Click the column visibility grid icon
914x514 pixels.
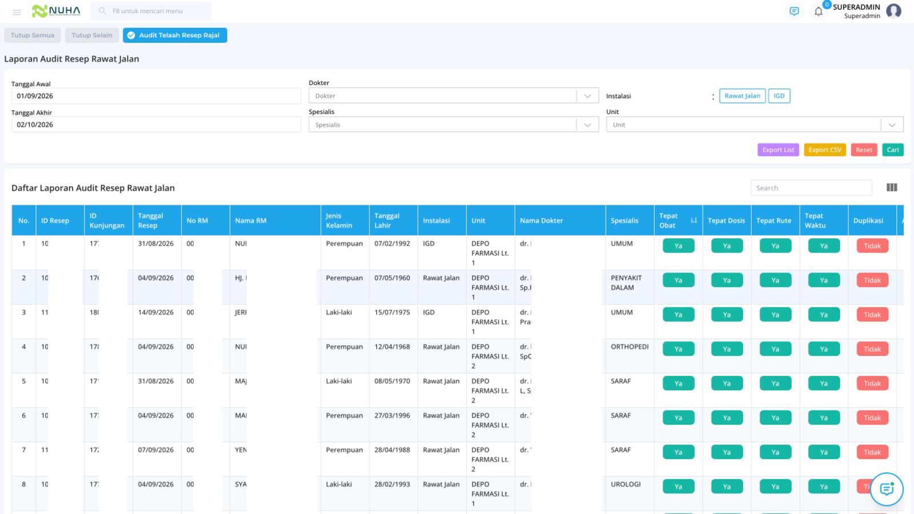click(x=892, y=187)
